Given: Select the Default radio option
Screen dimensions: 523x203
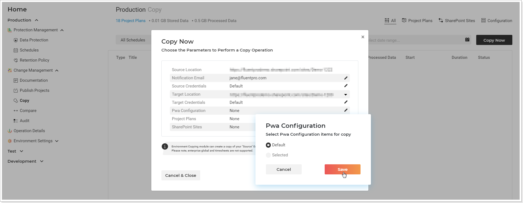Looking at the screenshot, I should click(268, 145).
